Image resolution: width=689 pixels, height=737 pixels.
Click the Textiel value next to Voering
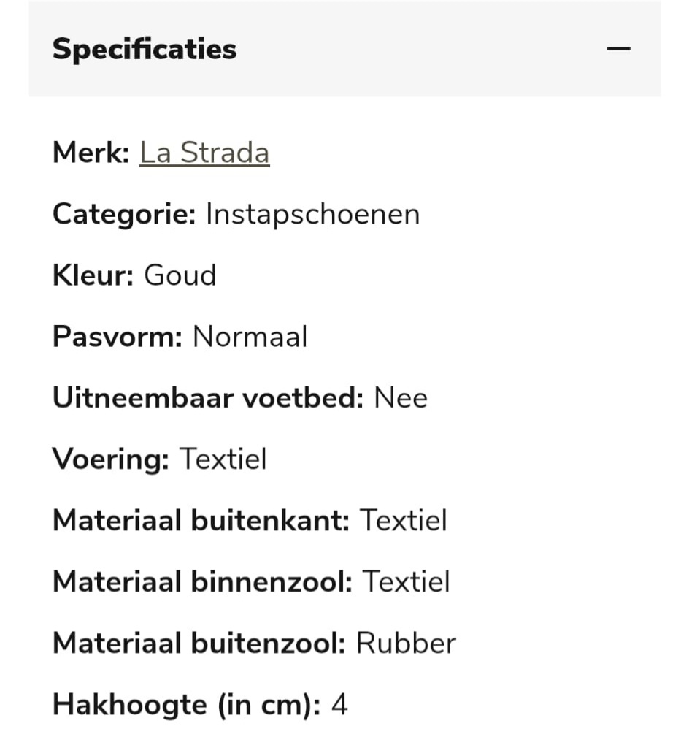click(x=223, y=459)
